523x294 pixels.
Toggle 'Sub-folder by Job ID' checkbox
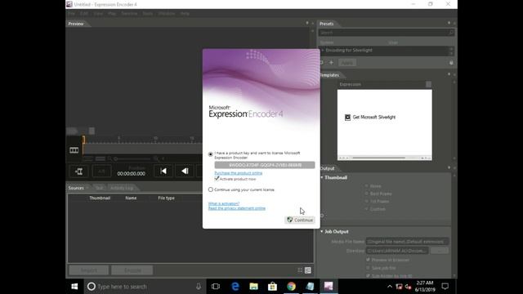(369, 276)
